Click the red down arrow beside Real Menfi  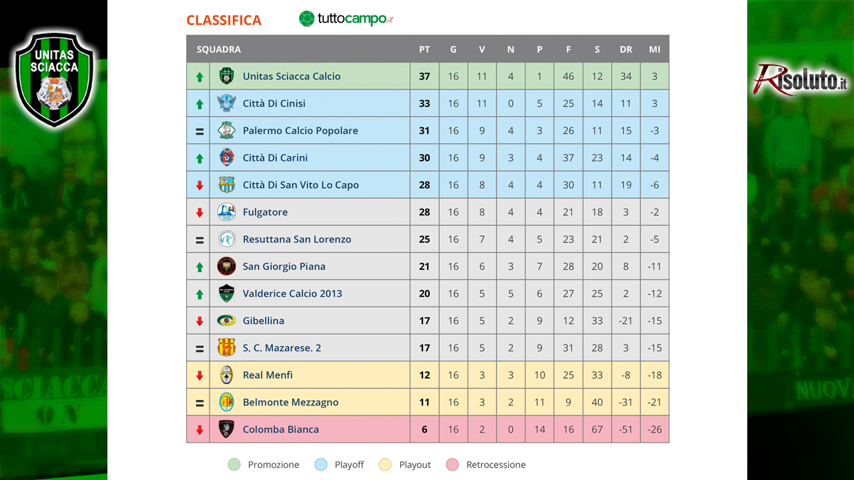(x=199, y=375)
